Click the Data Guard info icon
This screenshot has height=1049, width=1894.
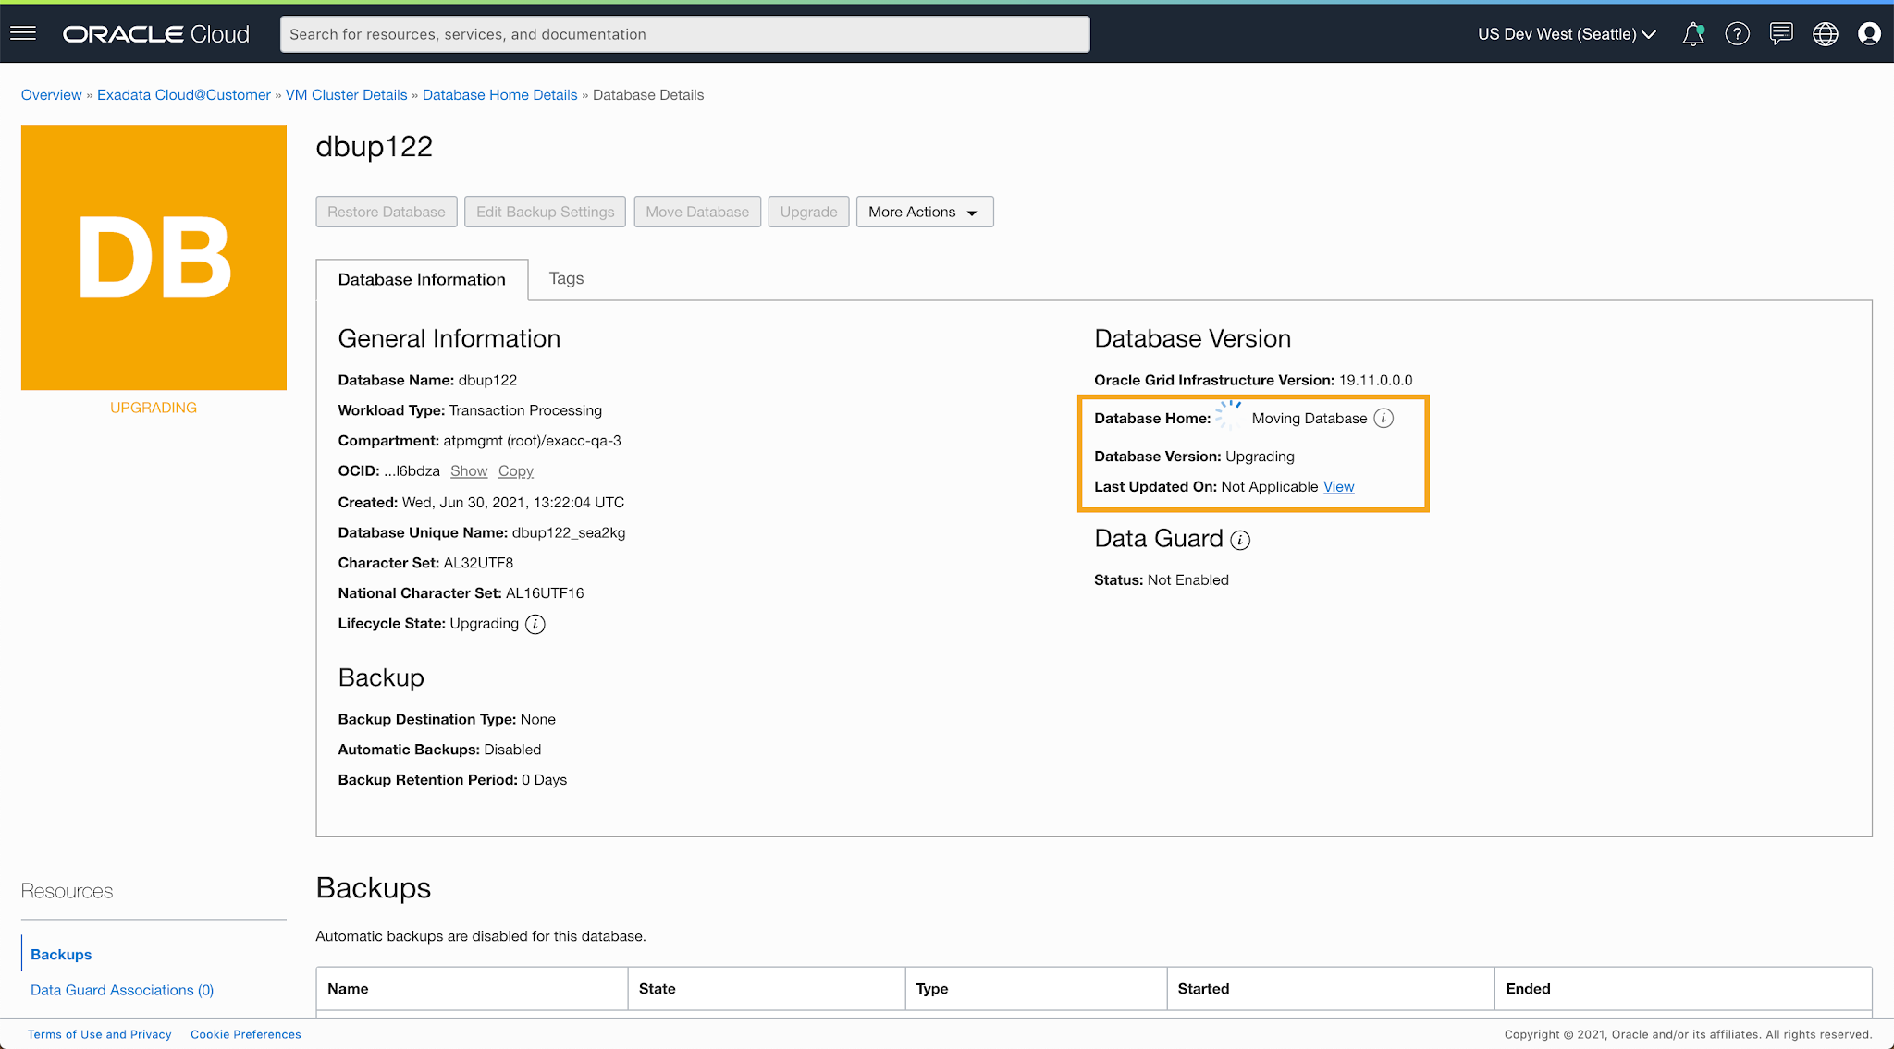[1241, 541]
